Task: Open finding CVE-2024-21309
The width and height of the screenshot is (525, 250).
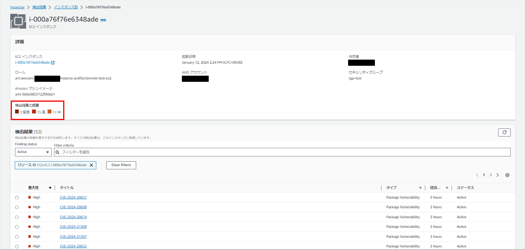Action: coord(73,227)
